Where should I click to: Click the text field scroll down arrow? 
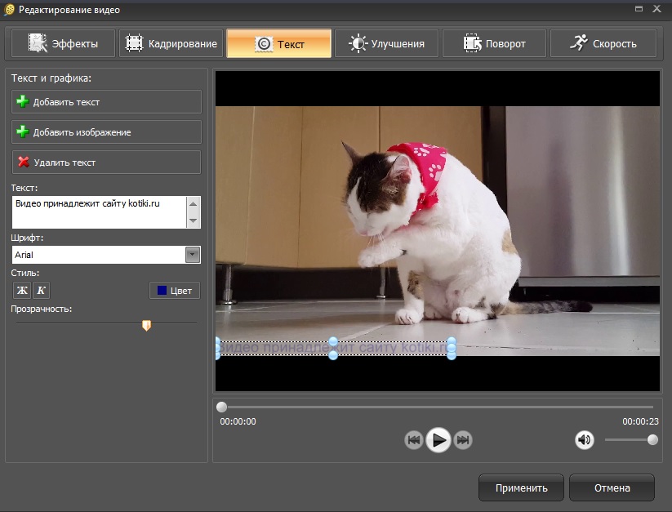tap(194, 220)
